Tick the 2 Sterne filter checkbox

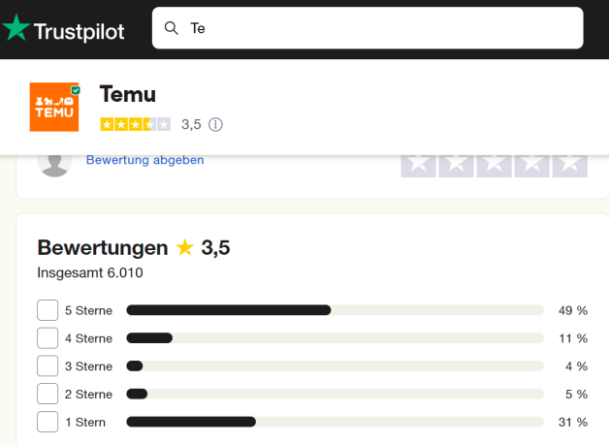(x=48, y=394)
